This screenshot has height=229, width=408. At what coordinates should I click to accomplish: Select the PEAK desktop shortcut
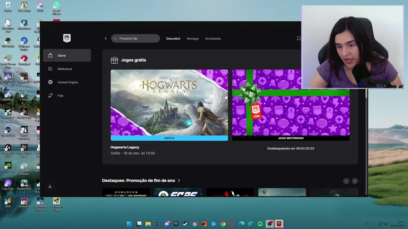click(40, 7)
